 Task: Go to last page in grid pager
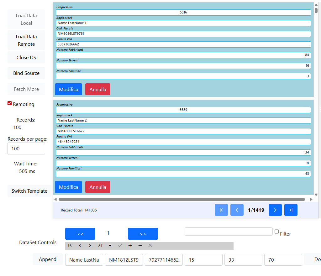point(291,210)
